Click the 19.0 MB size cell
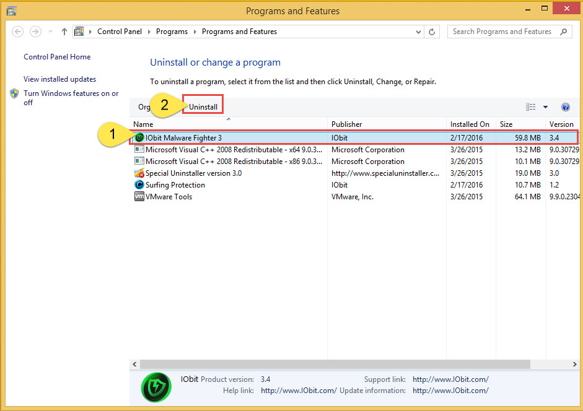This screenshot has width=583, height=411. tap(528, 173)
